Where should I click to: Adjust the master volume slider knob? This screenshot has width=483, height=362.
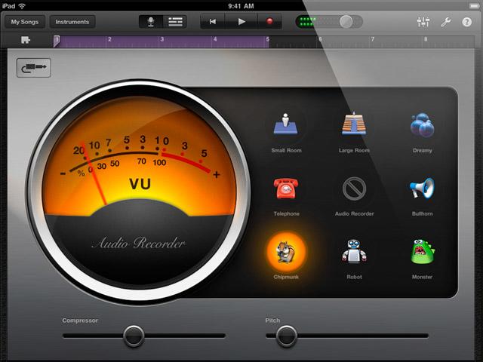(346, 22)
